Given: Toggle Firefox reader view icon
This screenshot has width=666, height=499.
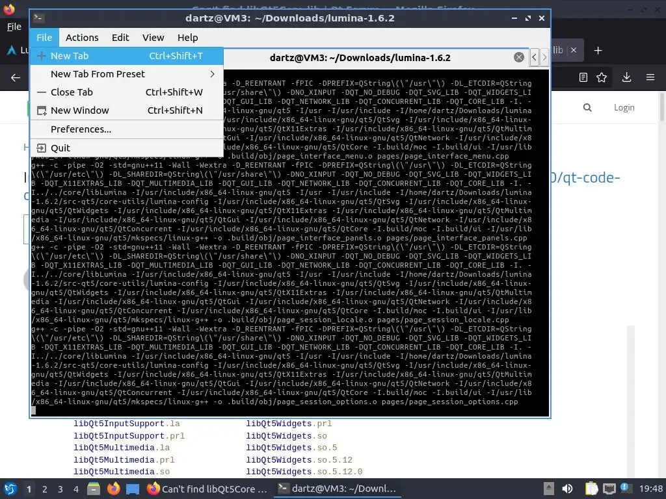Looking at the screenshot, I should 583,77.
